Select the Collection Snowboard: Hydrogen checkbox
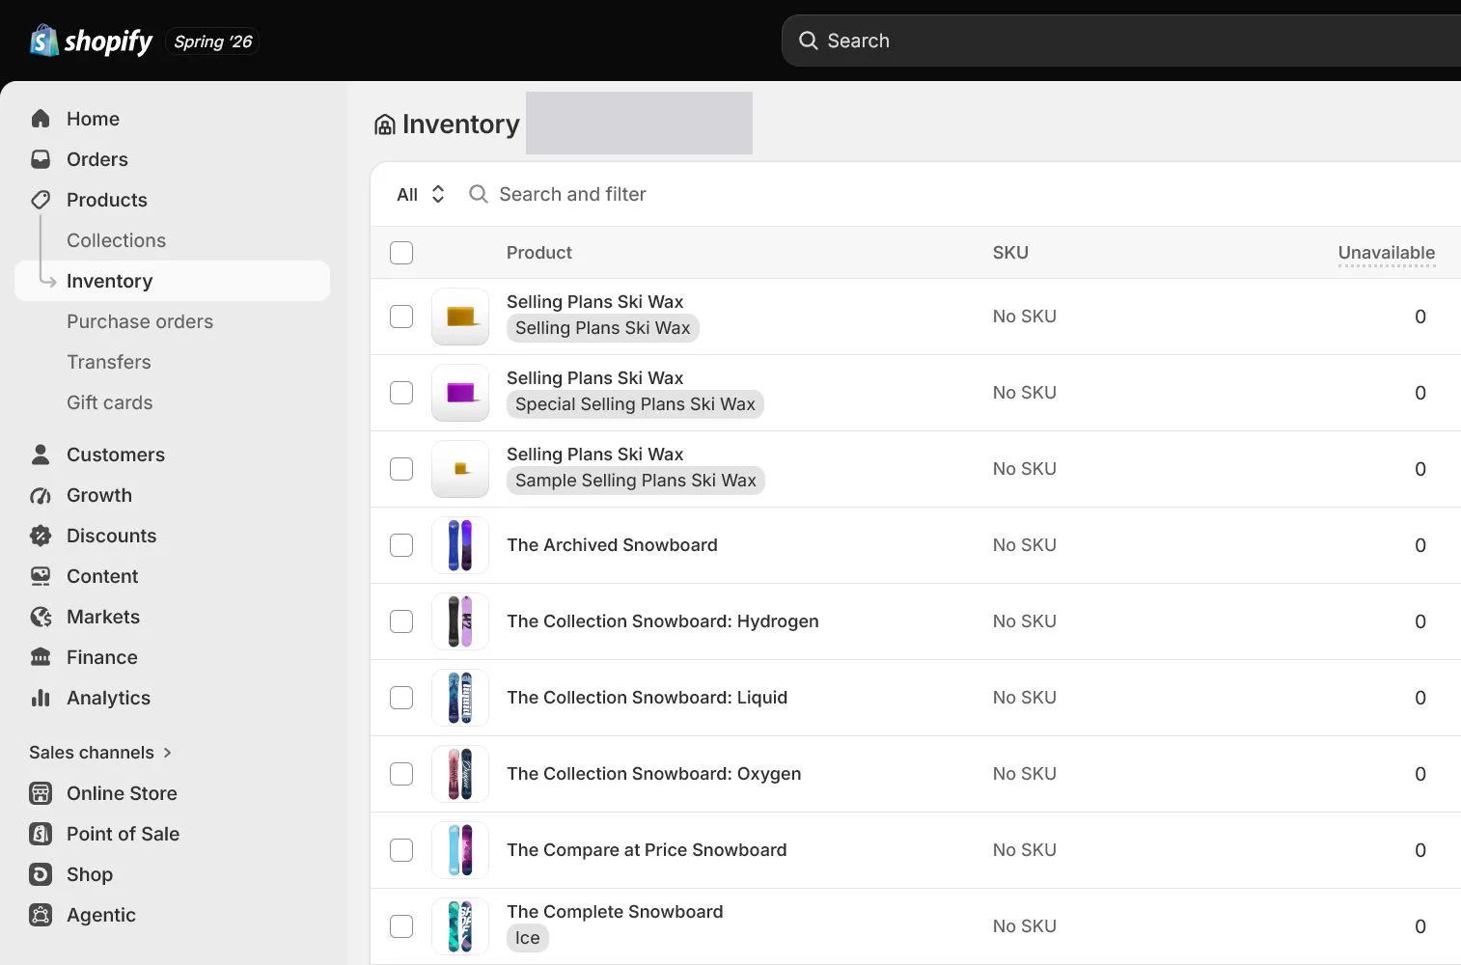Viewport: 1461px width, 965px height. [x=401, y=621]
